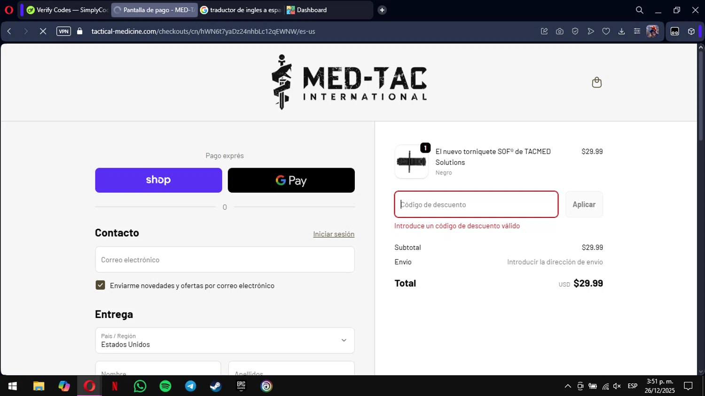Open Copilot from the taskbar

tap(64, 386)
